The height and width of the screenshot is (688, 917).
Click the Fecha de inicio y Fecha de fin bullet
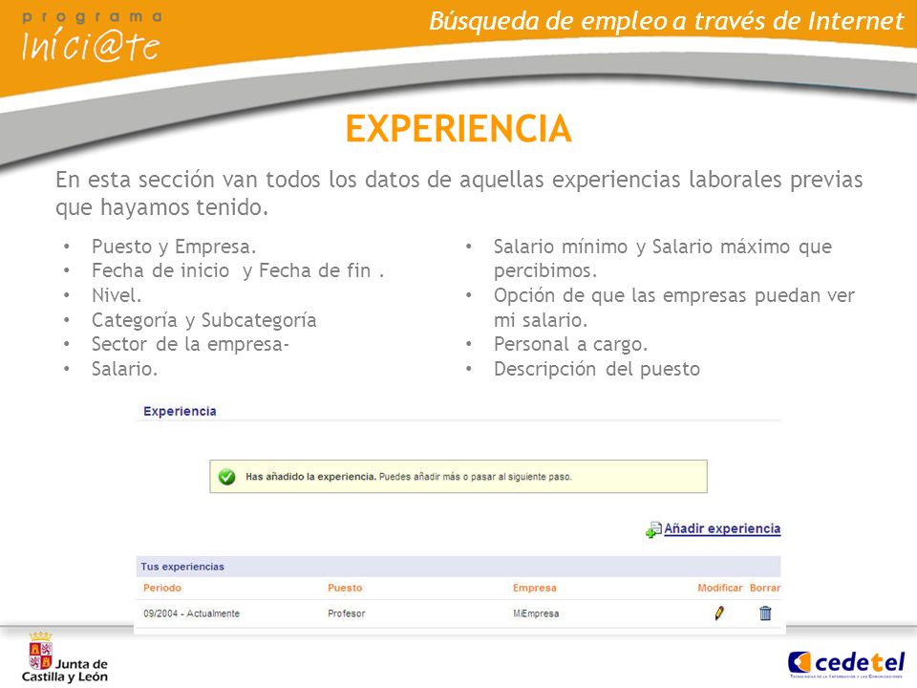coord(238,270)
